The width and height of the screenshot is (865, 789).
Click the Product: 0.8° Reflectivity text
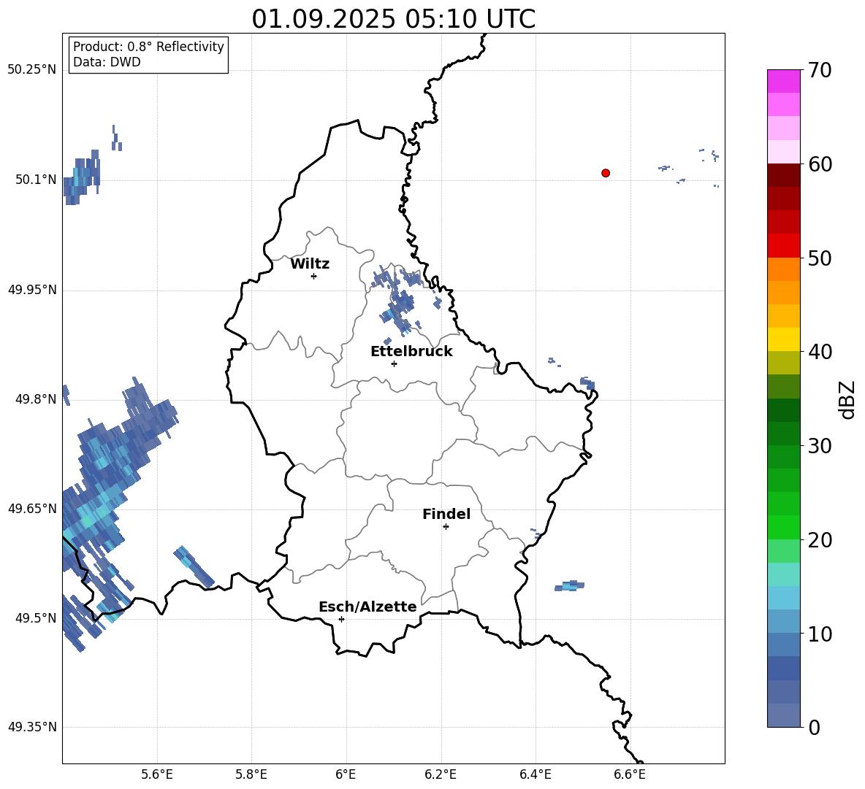pyautogui.click(x=148, y=47)
